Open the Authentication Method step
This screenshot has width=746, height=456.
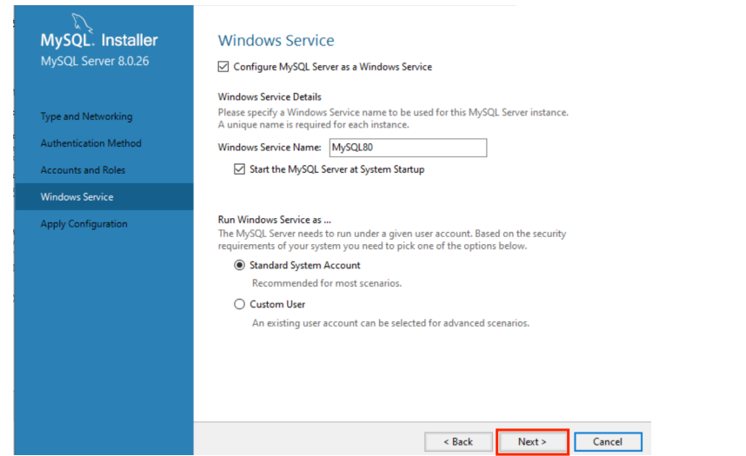91,143
